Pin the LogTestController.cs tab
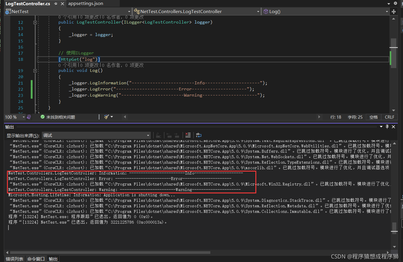Image resolution: width=403 pixels, height=262 pixels. pos(55,4)
